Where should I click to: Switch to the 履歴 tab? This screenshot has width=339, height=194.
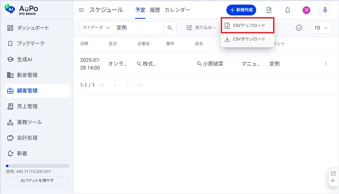155,10
